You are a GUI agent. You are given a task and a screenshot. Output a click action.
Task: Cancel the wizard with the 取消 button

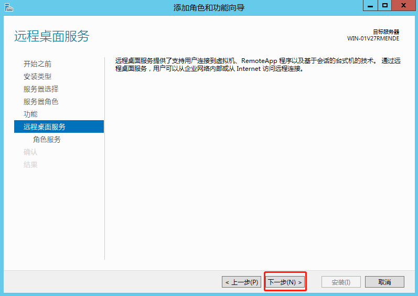tap(384, 282)
